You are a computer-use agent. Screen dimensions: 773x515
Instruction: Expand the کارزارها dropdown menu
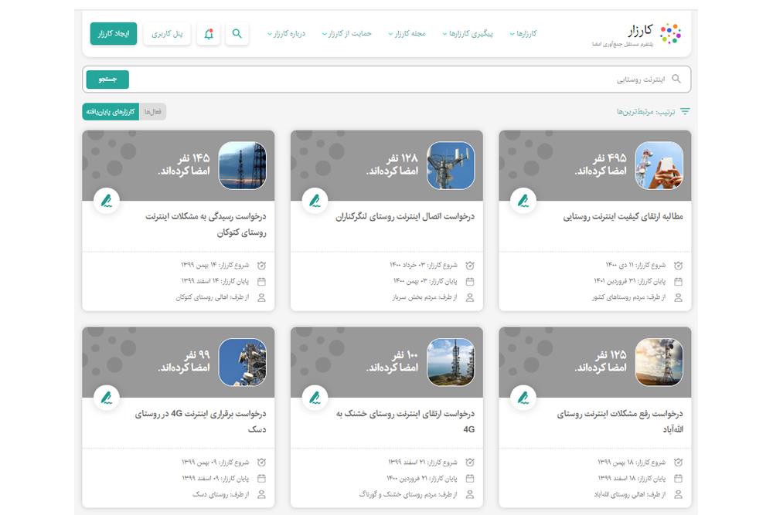pyautogui.click(x=523, y=34)
